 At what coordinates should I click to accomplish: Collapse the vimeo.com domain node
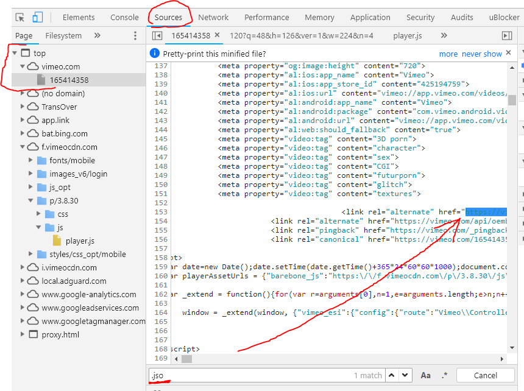[x=23, y=66]
